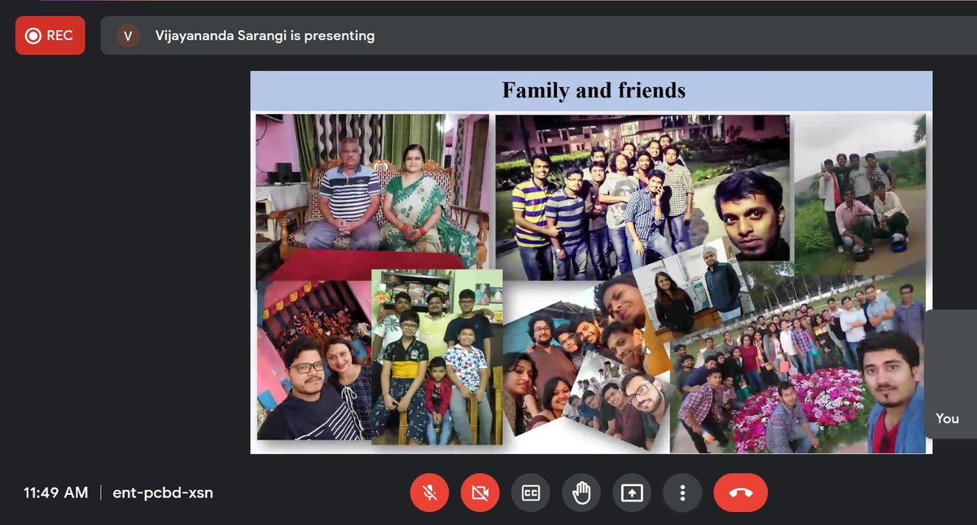Click the REC recording indicator
Screen dimensions: 977x525
point(50,36)
